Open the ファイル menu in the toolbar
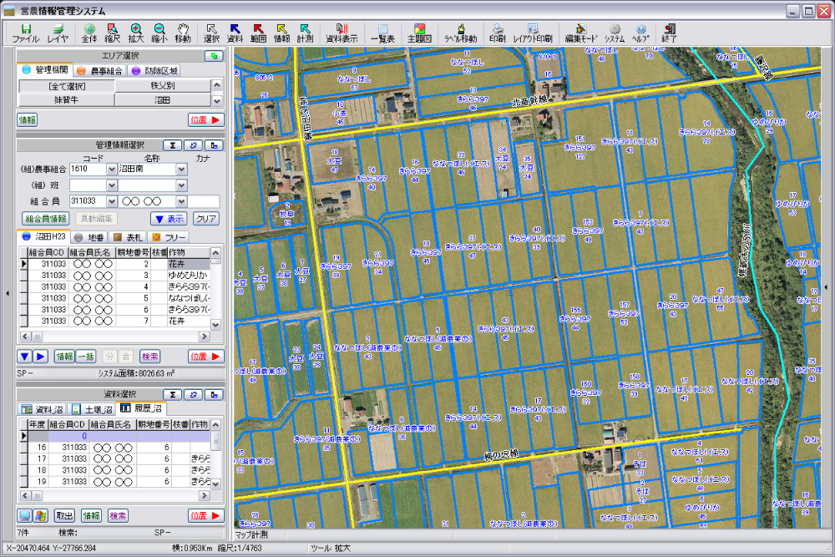Image resolution: width=835 pixels, height=557 pixels. pos(25,33)
